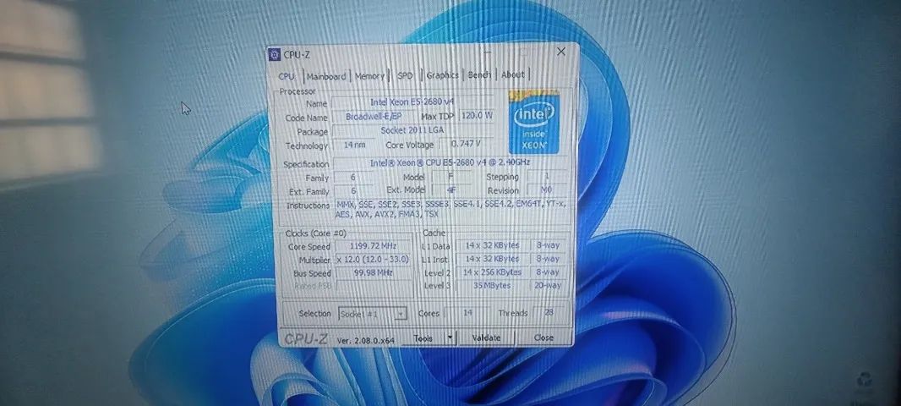901x406 pixels.
Task: Open the Tools dropdown arrow
Action: point(450,338)
